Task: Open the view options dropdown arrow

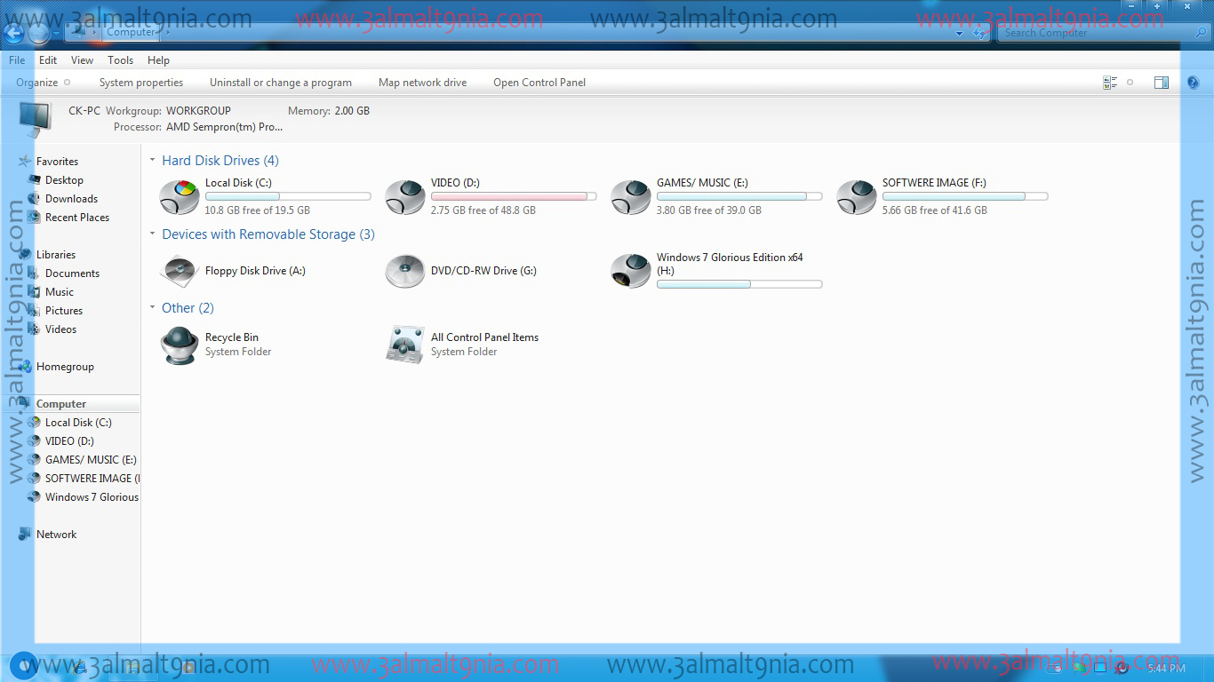Action: coord(1130,83)
